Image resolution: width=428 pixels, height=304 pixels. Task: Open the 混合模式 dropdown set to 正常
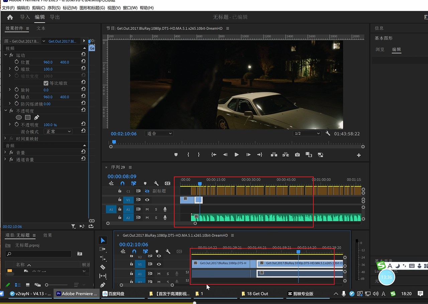point(59,132)
